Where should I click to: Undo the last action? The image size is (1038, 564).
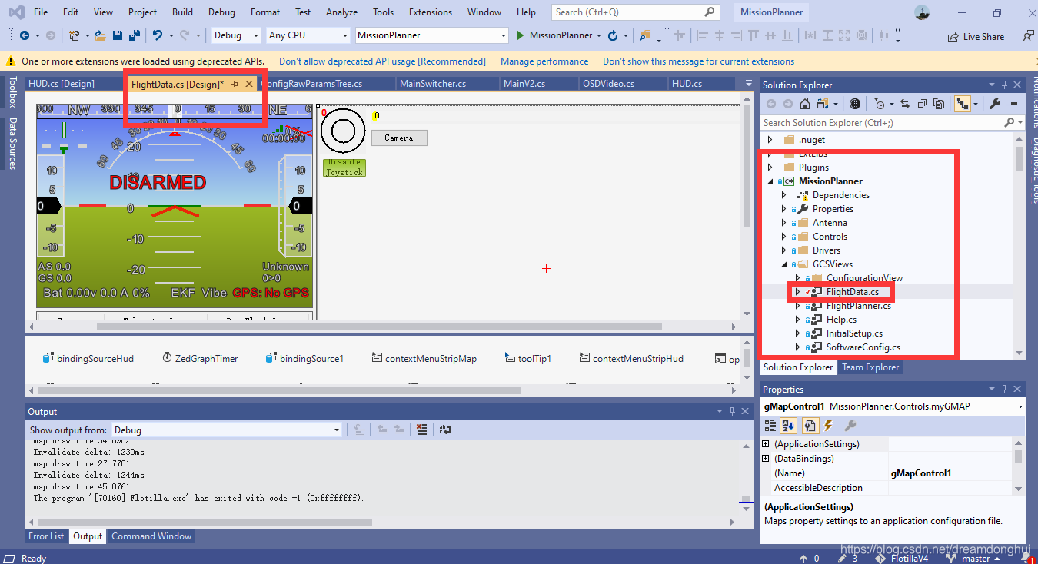[x=157, y=35]
